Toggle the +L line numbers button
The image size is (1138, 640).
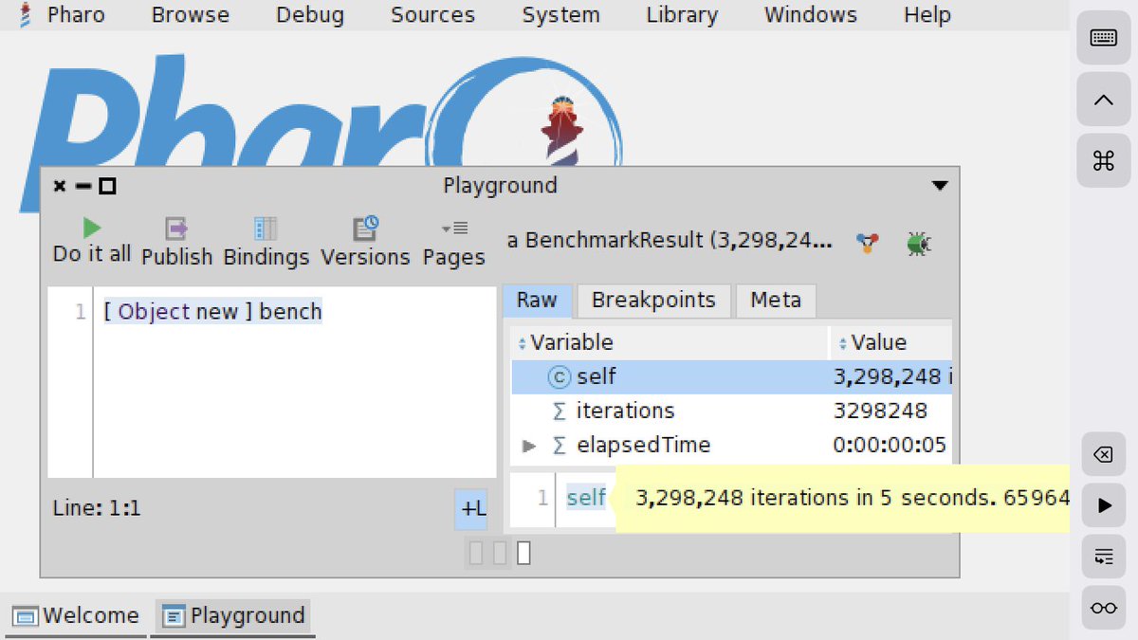pyautogui.click(x=473, y=509)
